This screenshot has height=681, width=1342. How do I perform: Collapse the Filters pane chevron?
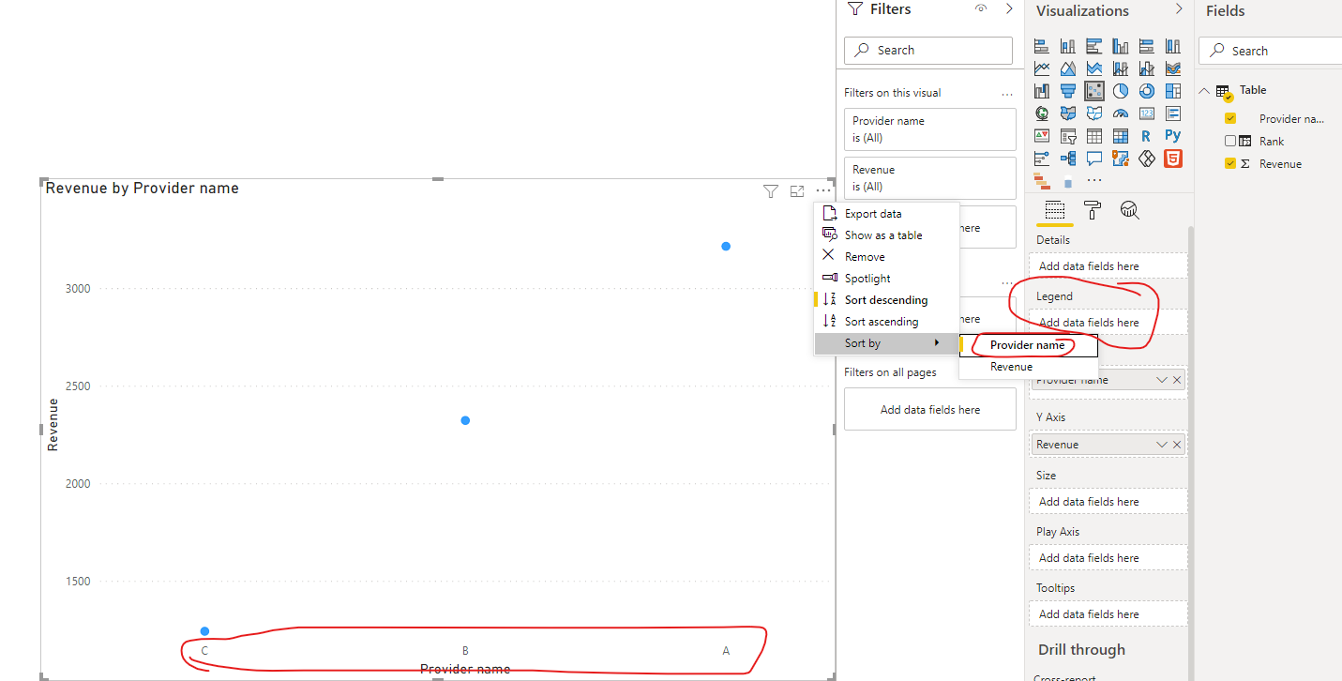pos(1009,8)
